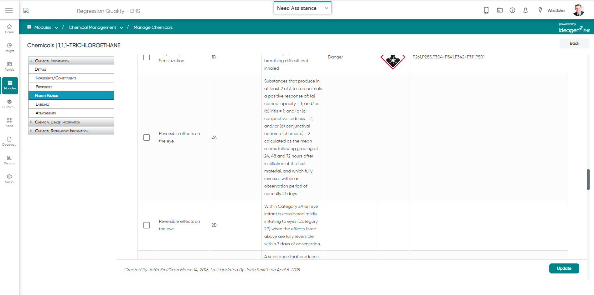Open the help question mark icon
This screenshot has height=295, width=594.
[x=512, y=10]
